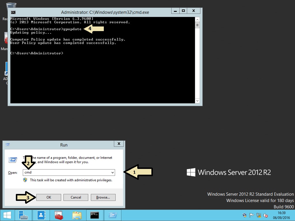Select the Command Prompt taskbar icon
Screen dimensions: 295x221
pos(94,215)
